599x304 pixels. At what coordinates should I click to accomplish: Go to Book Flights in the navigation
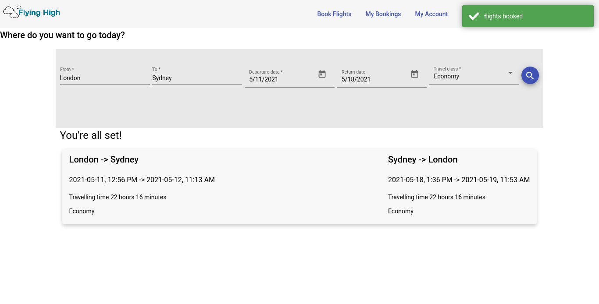(334, 14)
